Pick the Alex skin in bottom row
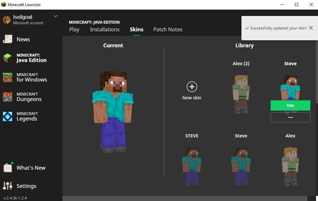Image resolution: width=318 pixels, height=201 pixels. coord(290,166)
